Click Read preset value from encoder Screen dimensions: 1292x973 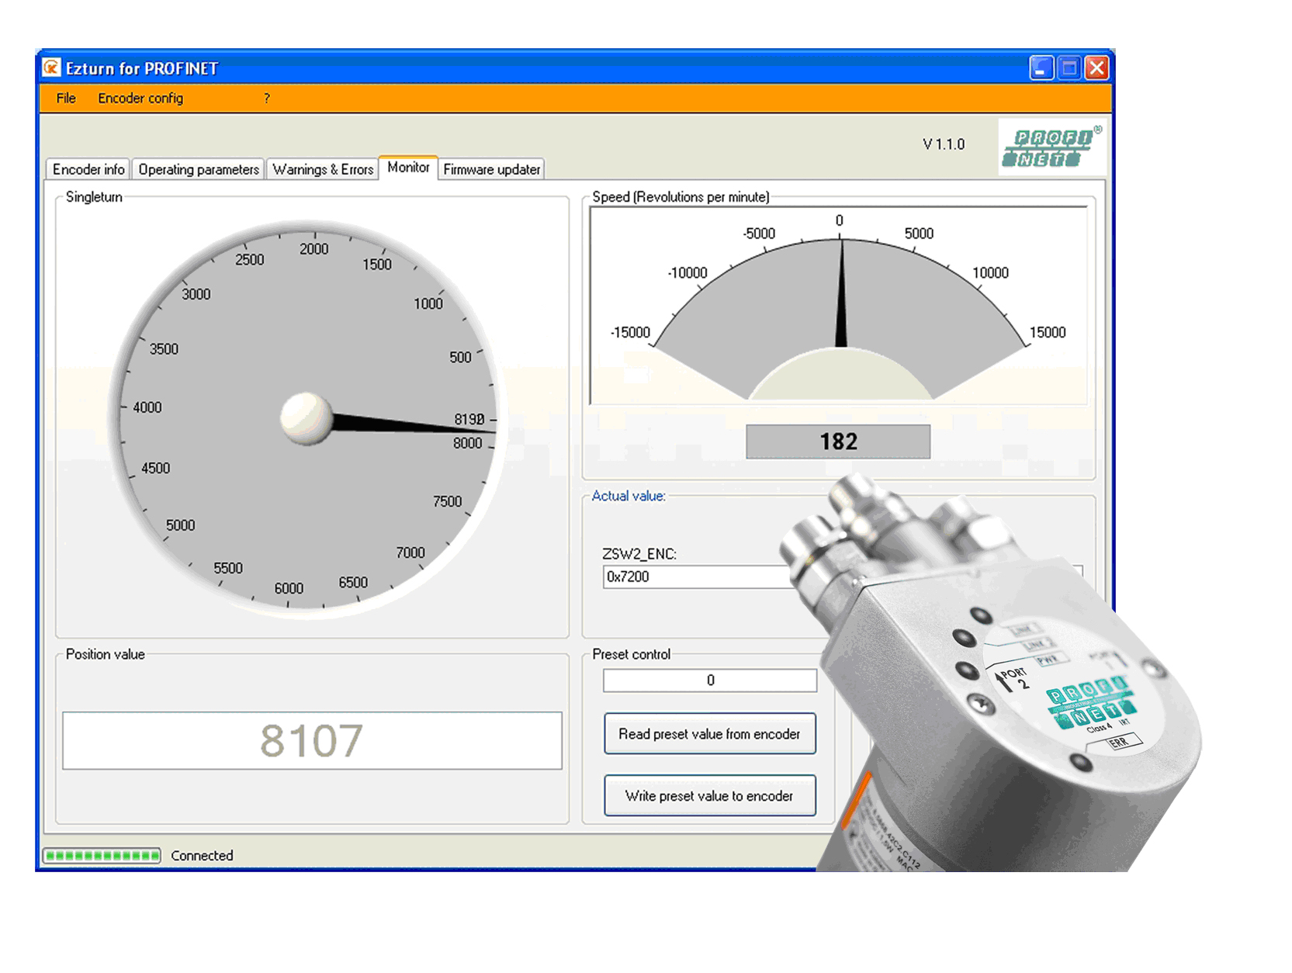point(709,734)
